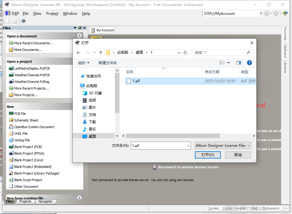The height and width of the screenshot is (214, 292).
Task: Switch to the Projects panel tab
Action: click(x=25, y=201)
